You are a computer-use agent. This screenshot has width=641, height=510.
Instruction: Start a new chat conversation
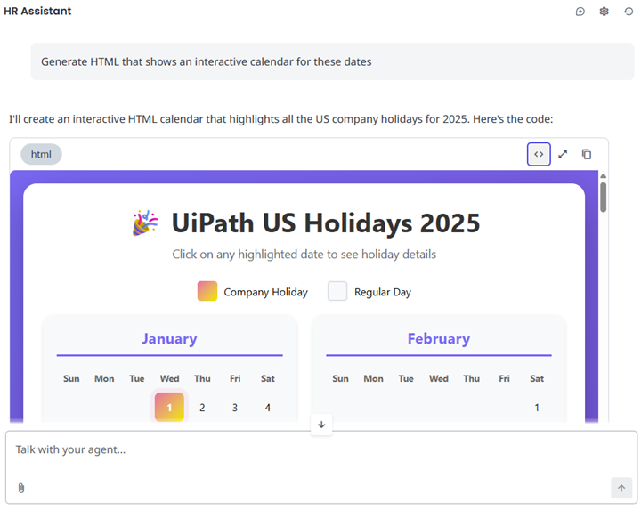click(x=580, y=12)
